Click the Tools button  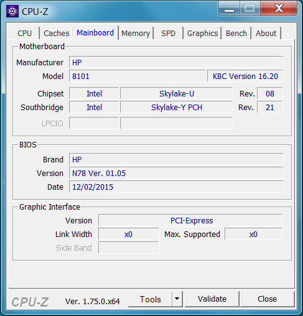pos(151,299)
